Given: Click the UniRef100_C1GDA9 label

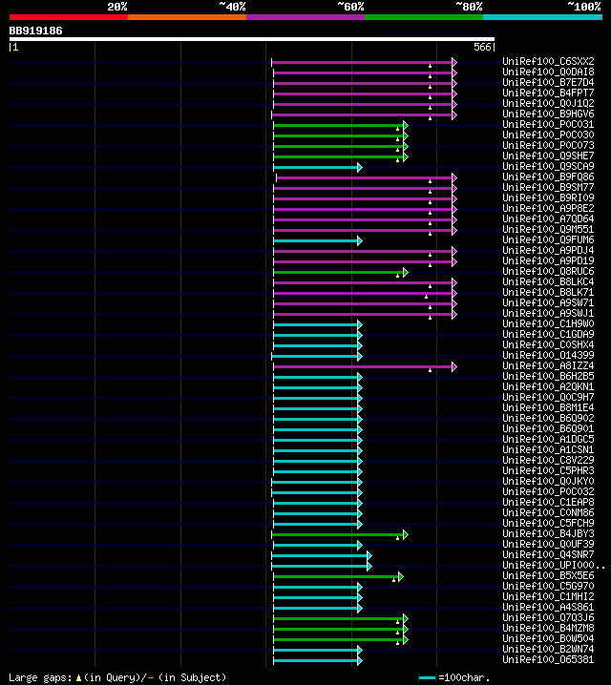Looking at the screenshot, I should pyautogui.click(x=548, y=334).
